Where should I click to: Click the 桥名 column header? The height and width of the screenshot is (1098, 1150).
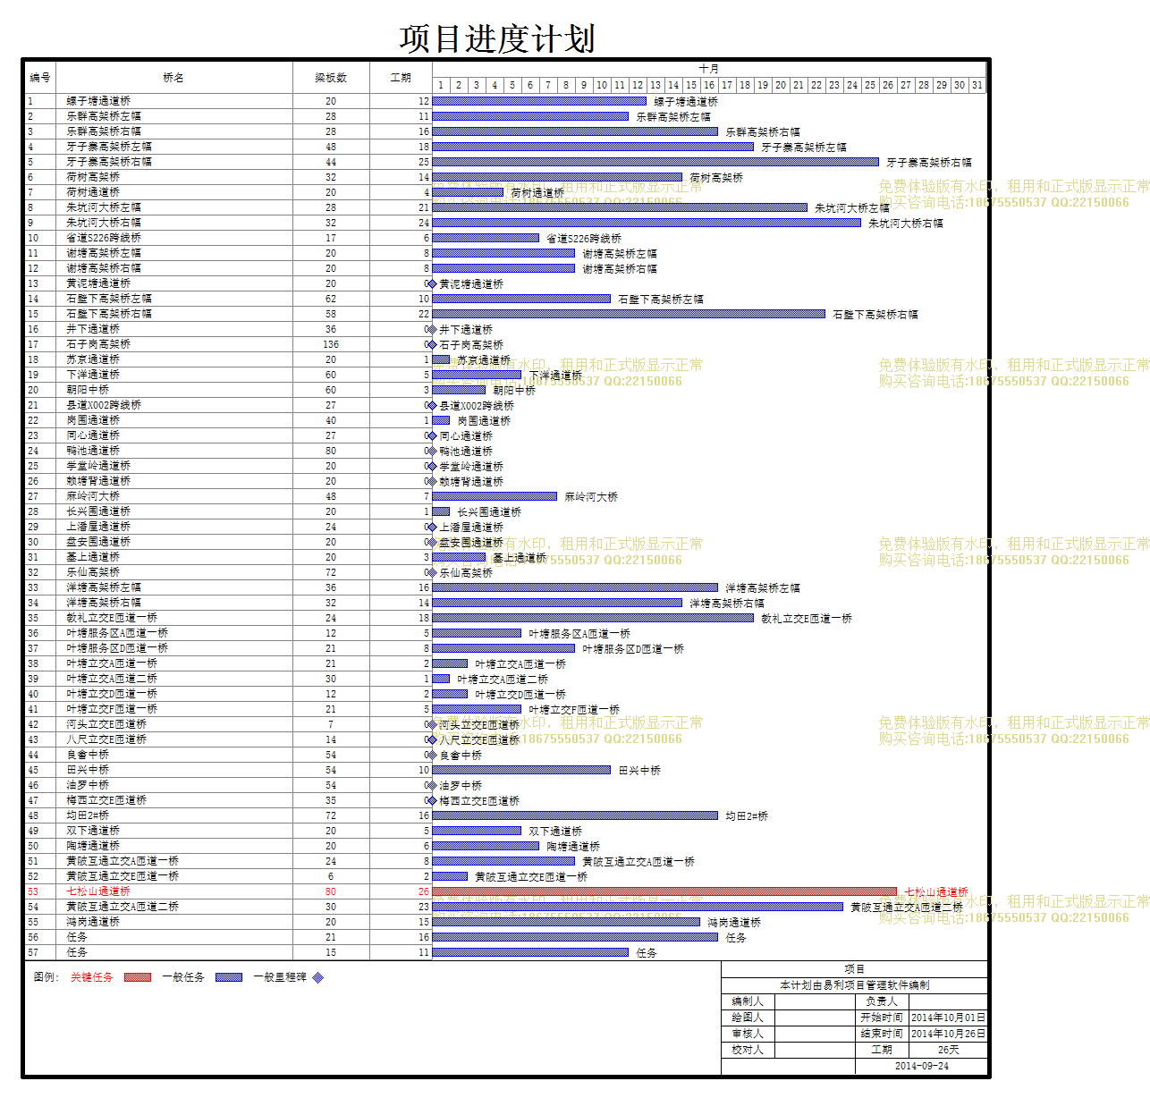pos(173,78)
